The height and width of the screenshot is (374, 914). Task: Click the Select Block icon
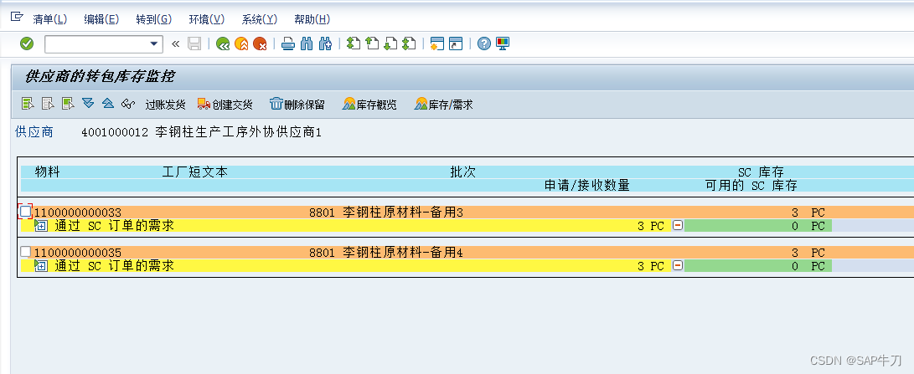[x=68, y=104]
